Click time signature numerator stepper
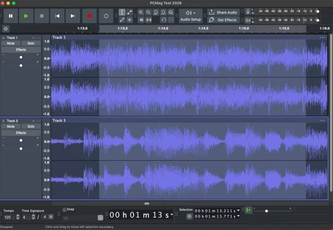This screenshot has height=230, width=333. pos(33,217)
